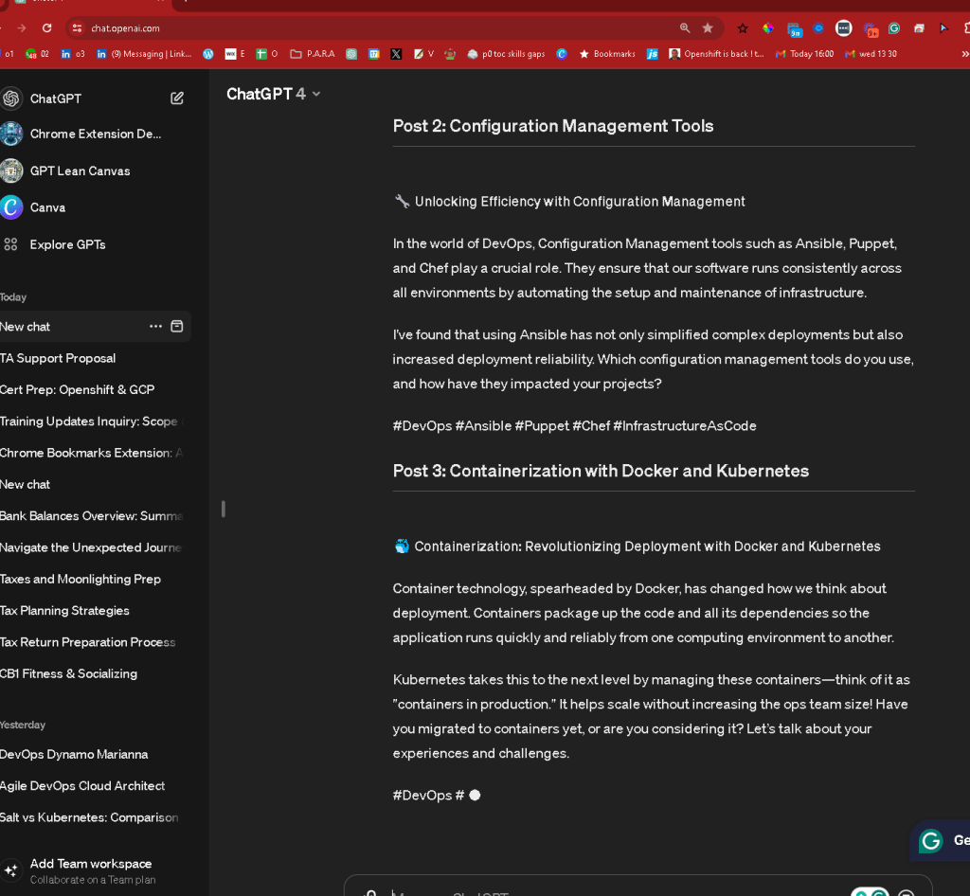Open the Today 16:00 Gmail bookmark
Screen dimensions: 970x896
pyautogui.click(x=805, y=54)
